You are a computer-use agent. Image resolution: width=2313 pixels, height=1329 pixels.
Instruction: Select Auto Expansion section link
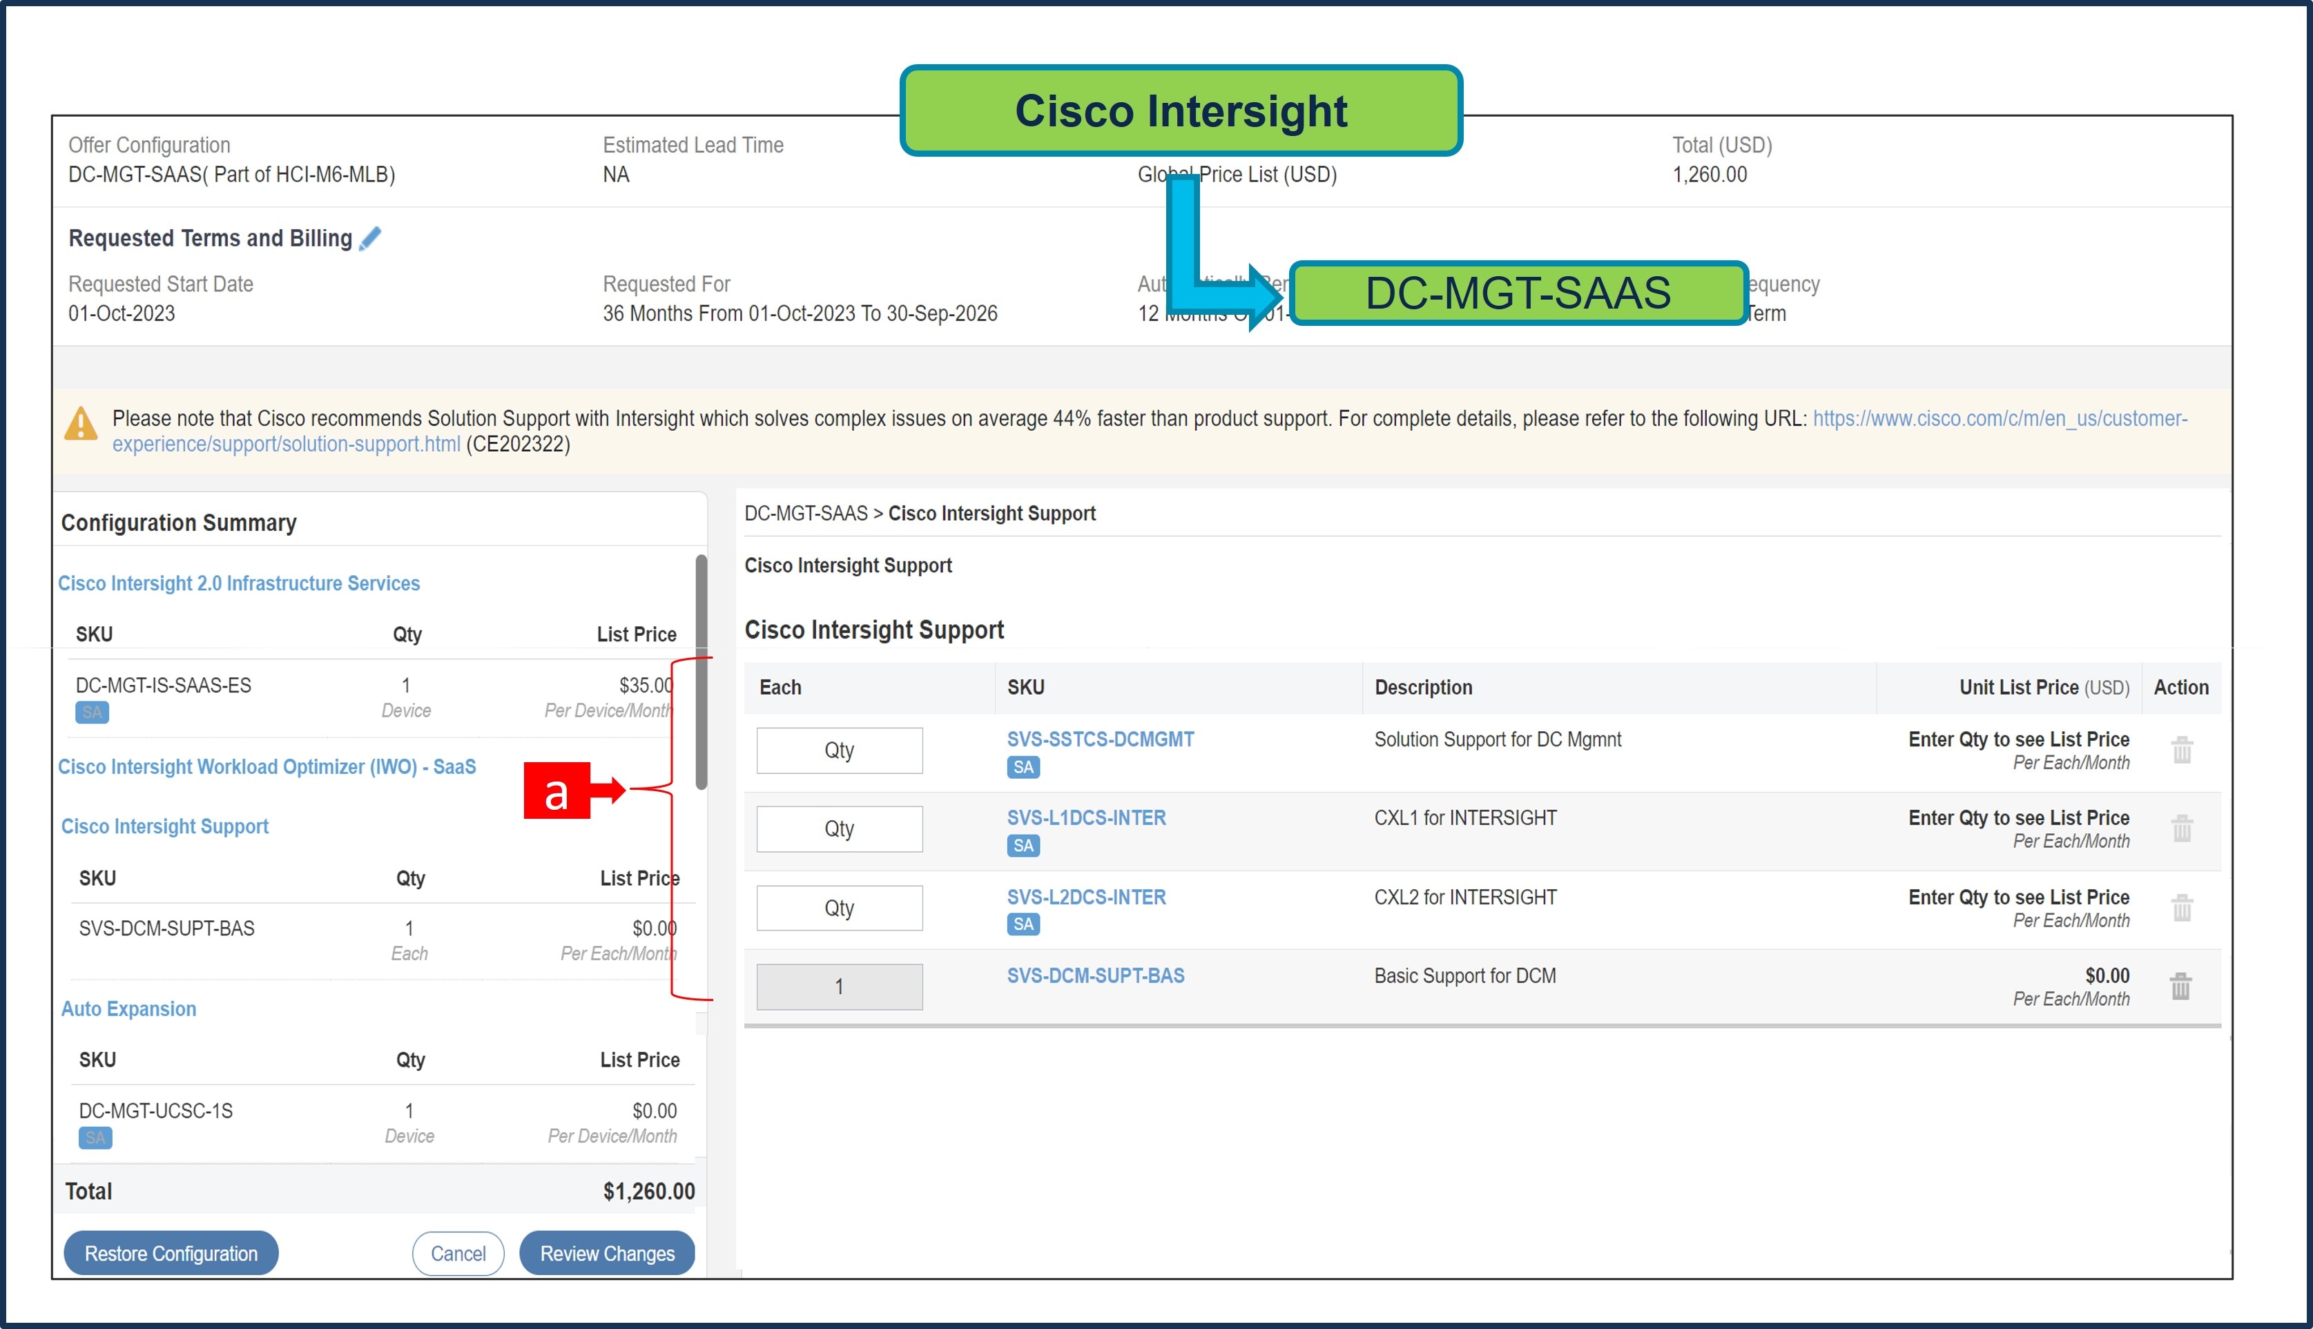click(x=128, y=1009)
